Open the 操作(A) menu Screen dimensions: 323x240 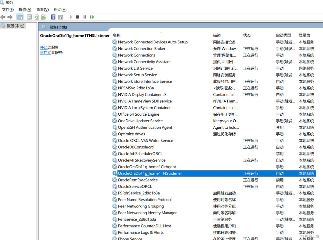pyautogui.click(x=25, y=10)
